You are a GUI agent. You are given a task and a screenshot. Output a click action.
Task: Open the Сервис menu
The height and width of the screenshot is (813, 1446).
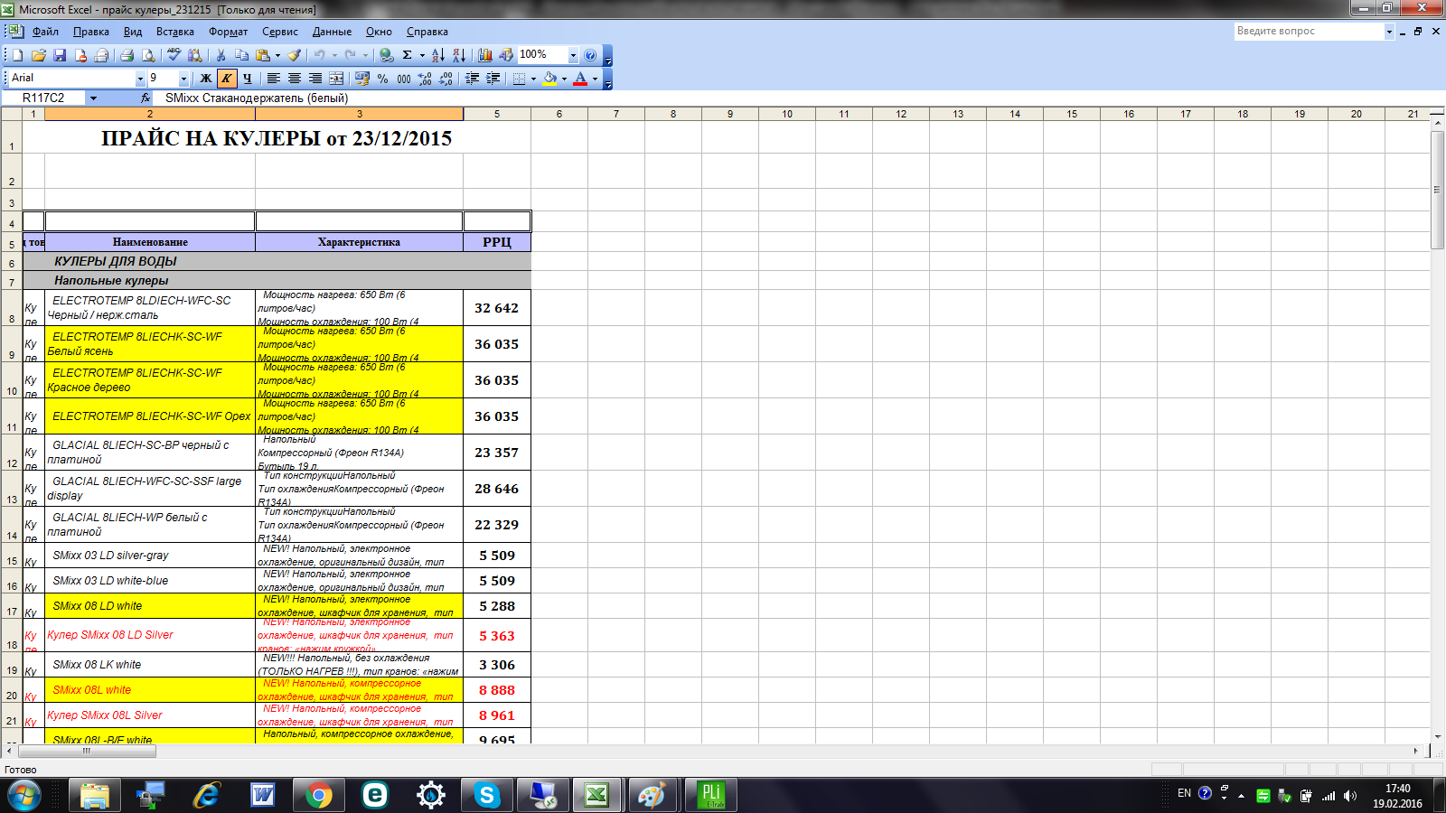[280, 32]
